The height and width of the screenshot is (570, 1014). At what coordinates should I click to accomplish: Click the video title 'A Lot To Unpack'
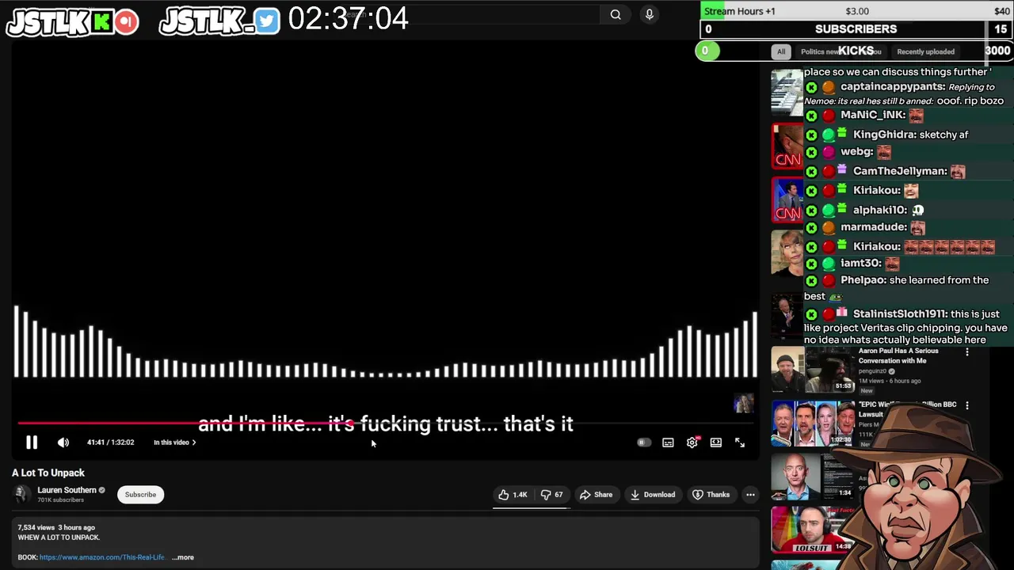pyautogui.click(x=48, y=473)
